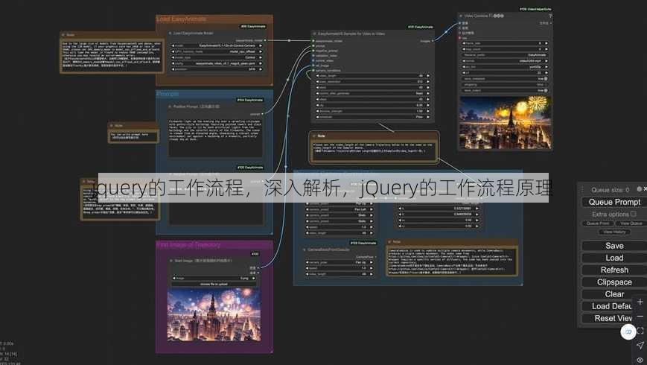This screenshot has height=365, width=647.
Task: Select the Prompt group title
Action: [168, 94]
